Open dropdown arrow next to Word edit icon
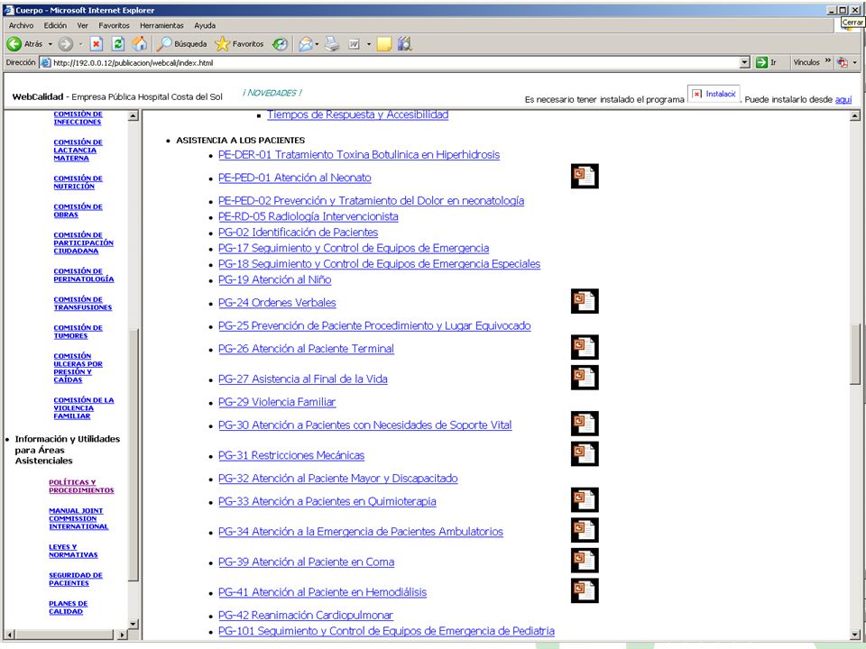The width and height of the screenshot is (866, 649). click(368, 44)
